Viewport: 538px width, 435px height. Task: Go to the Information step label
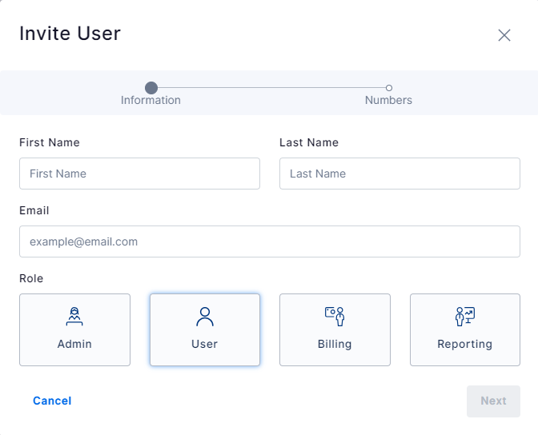tap(151, 100)
